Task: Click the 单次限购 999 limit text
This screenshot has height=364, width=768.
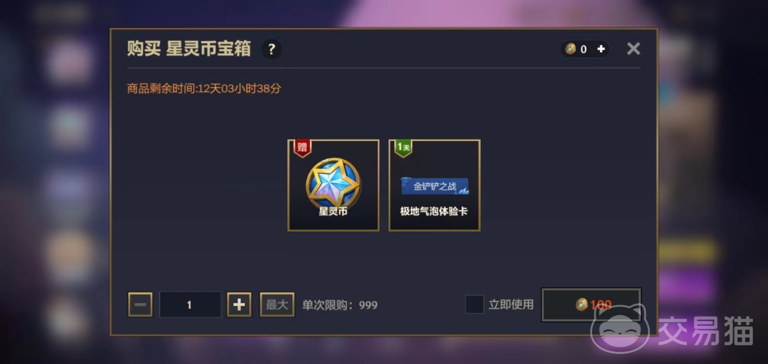Action: pos(340,305)
